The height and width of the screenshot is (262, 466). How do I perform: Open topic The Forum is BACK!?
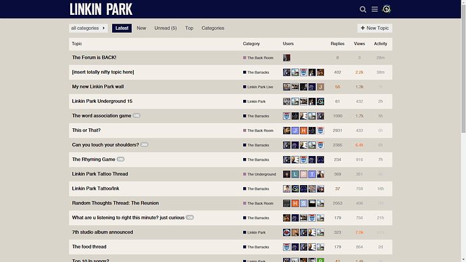point(94,57)
